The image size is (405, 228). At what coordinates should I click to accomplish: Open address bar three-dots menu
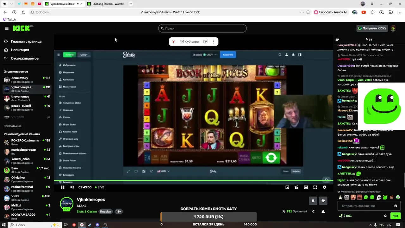click(x=302, y=12)
